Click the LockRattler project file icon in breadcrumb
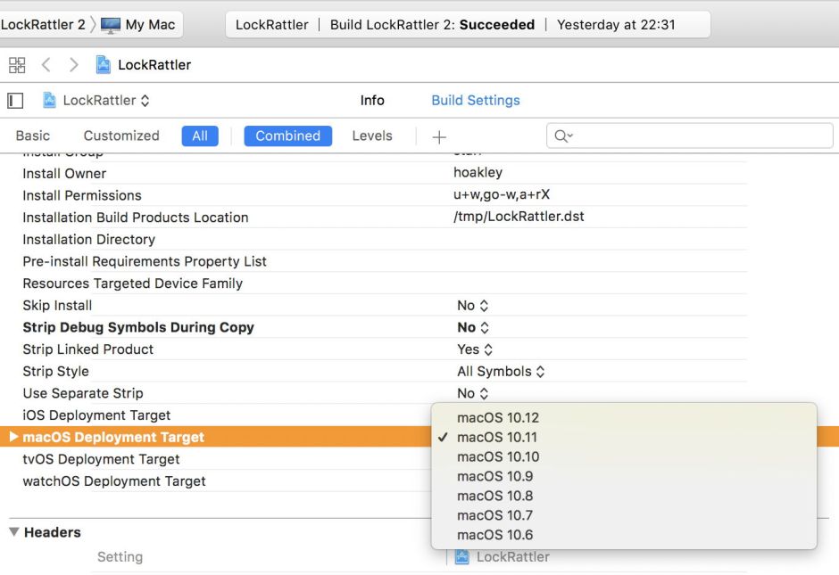839x575 pixels. pyautogui.click(x=104, y=65)
